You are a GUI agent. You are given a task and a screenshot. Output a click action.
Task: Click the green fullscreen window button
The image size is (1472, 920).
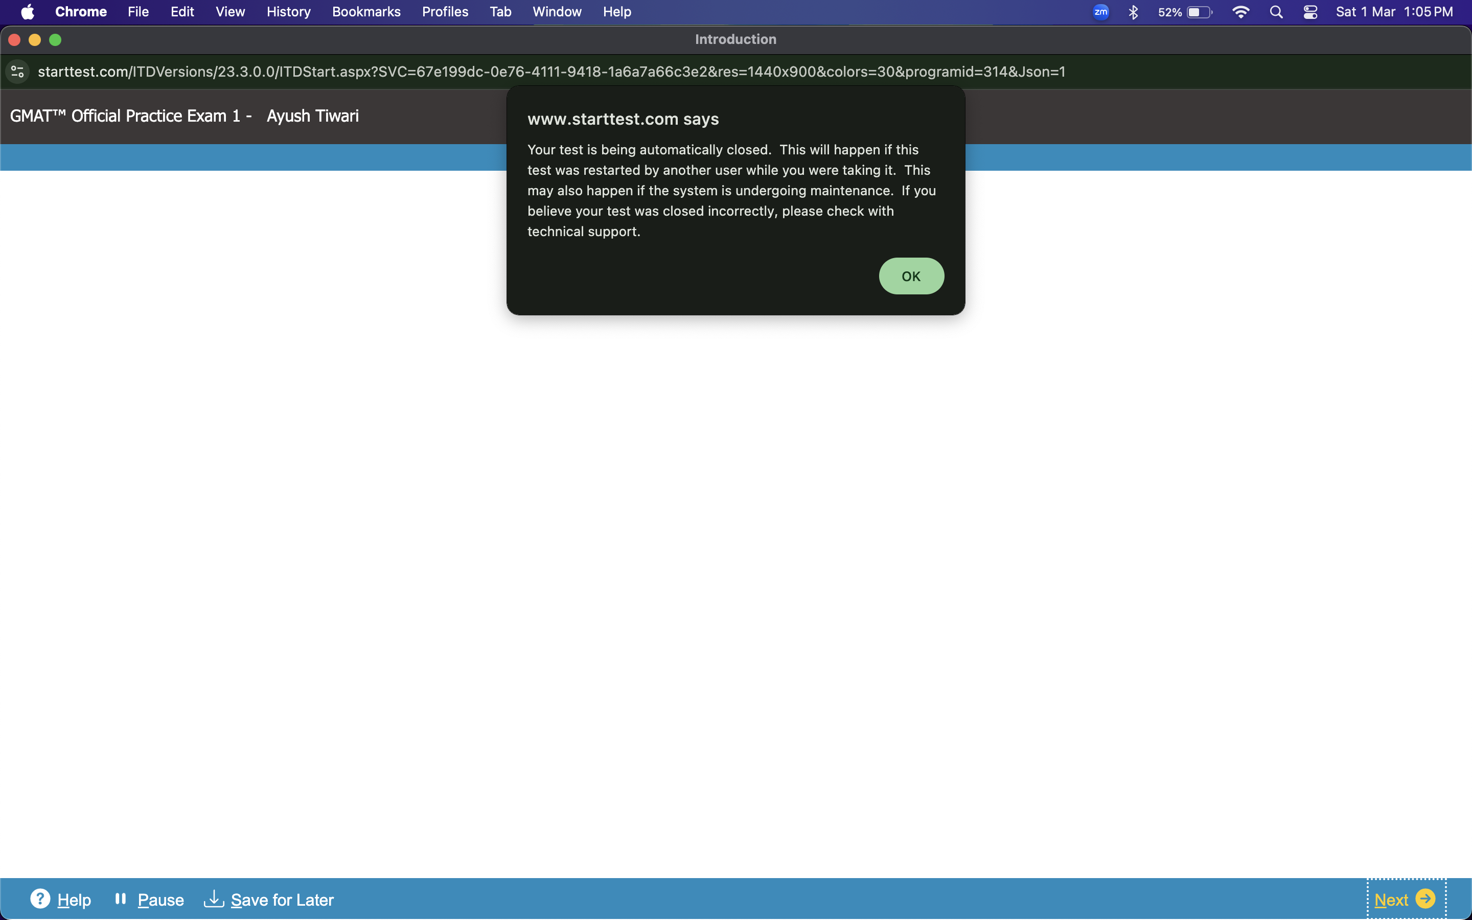point(55,39)
